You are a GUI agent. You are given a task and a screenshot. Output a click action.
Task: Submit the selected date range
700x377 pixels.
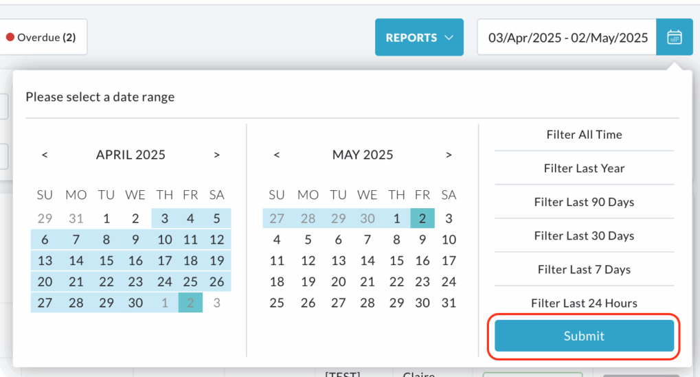584,336
